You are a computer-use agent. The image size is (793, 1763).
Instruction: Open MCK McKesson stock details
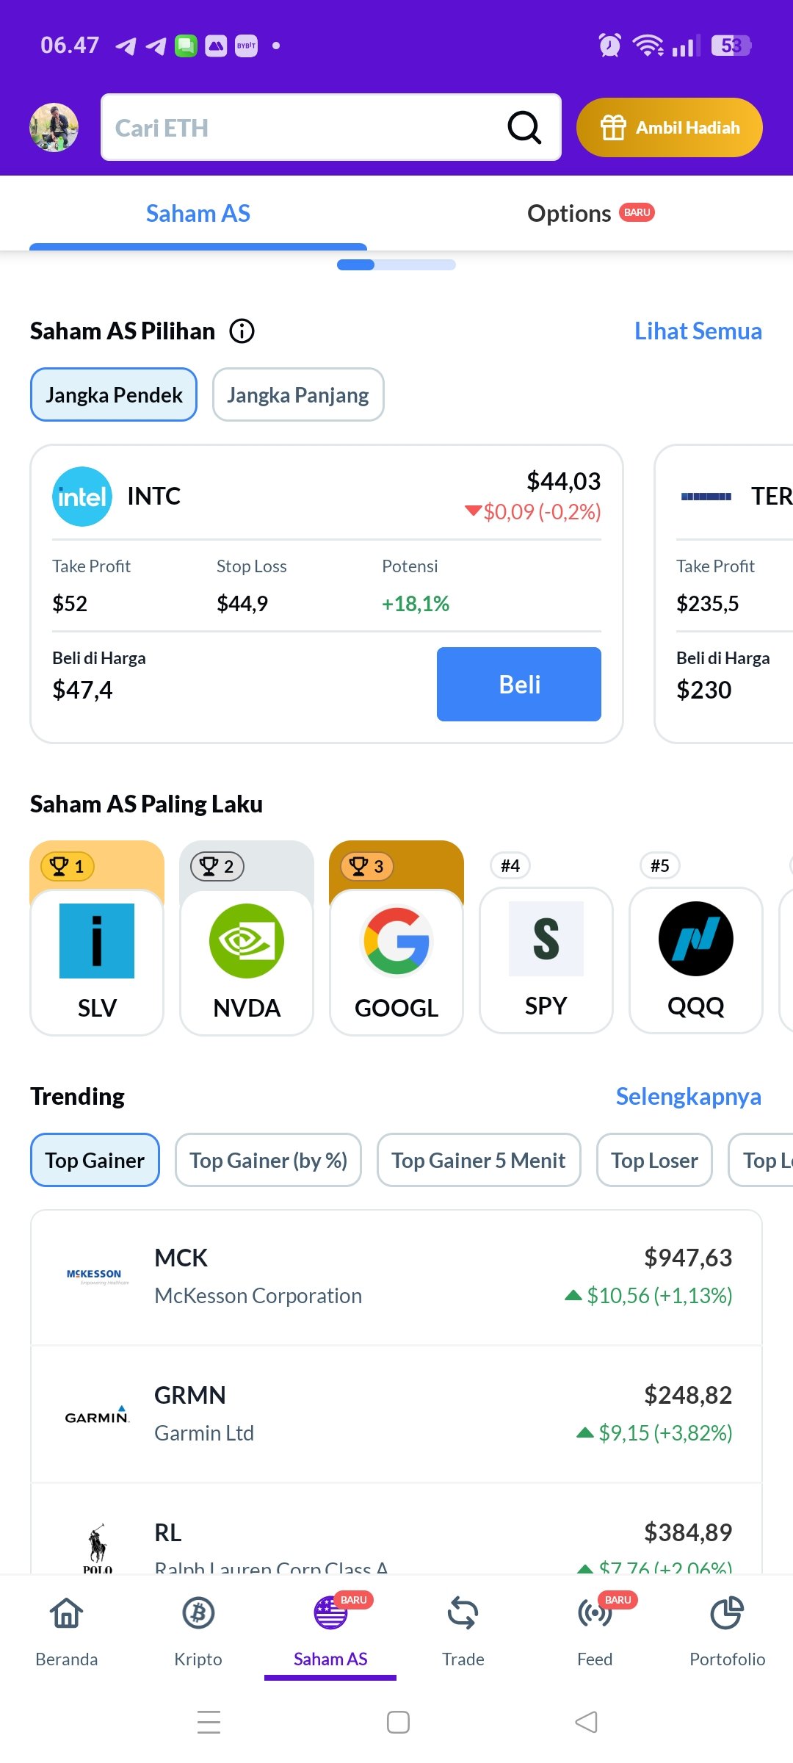point(396,1277)
